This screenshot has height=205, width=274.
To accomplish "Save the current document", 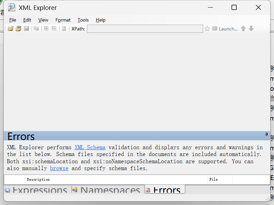I will click(x=26, y=28).
